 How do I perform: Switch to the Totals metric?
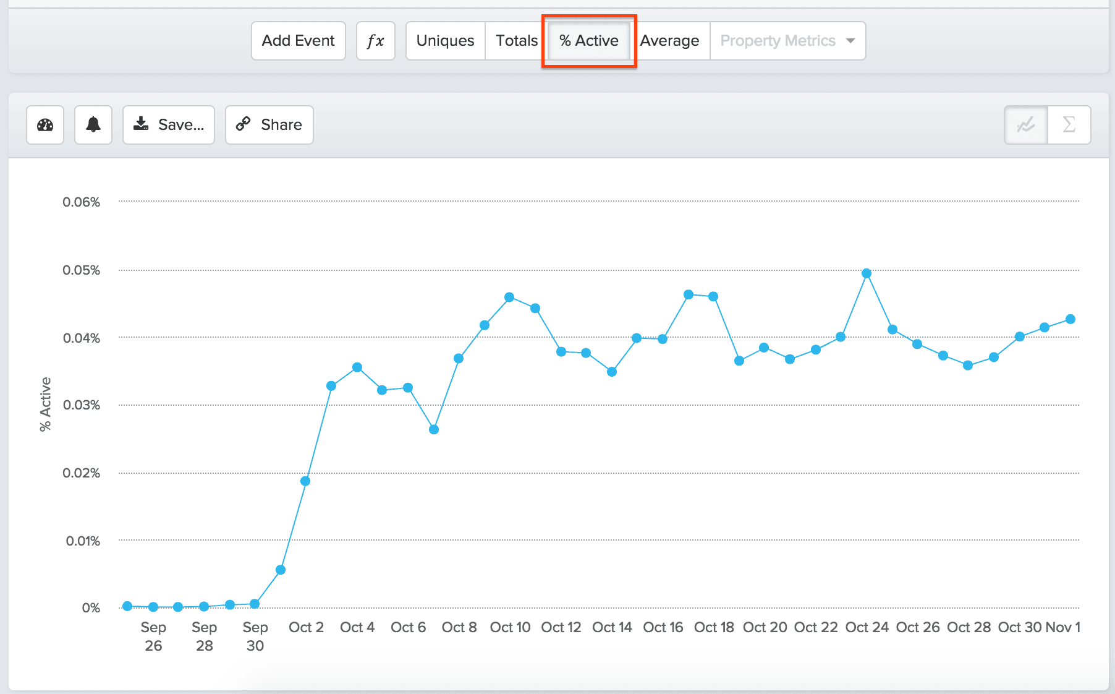(515, 40)
